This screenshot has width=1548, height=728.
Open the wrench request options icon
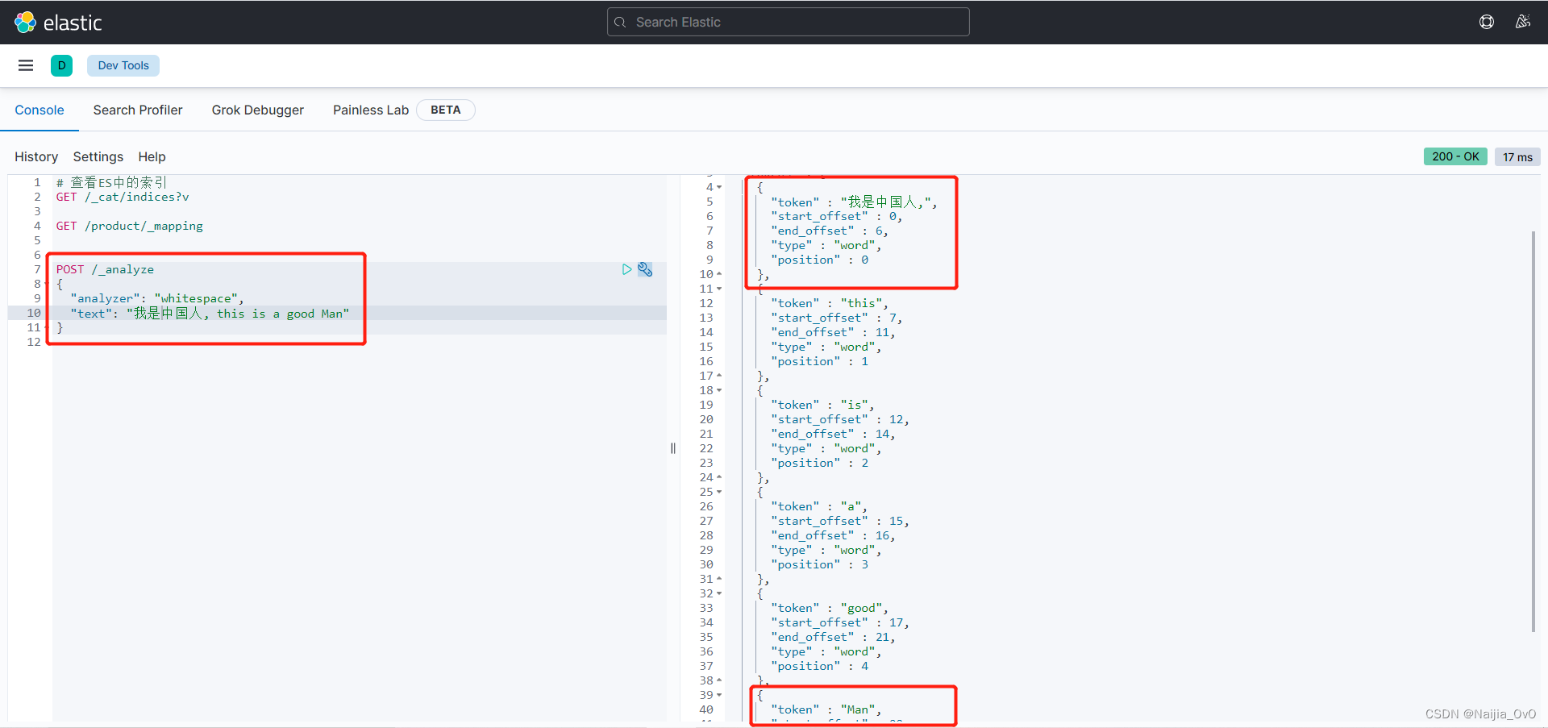point(645,269)
